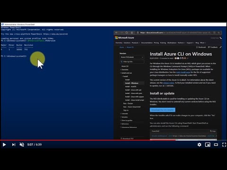Switch to miniplayer mode

(208, 144)
